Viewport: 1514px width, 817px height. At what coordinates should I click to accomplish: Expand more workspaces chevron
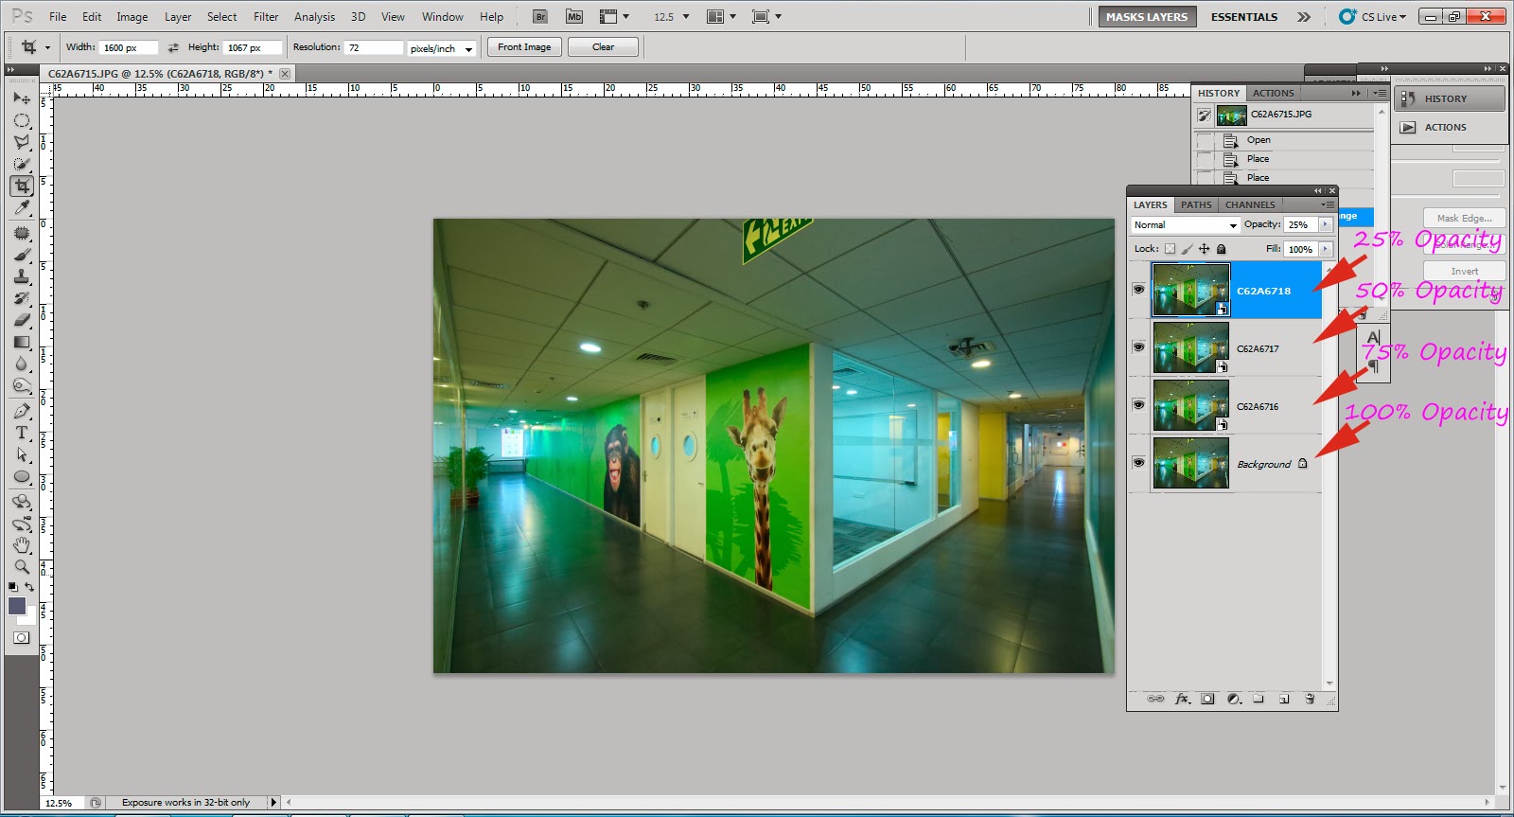click(1304, 17)
